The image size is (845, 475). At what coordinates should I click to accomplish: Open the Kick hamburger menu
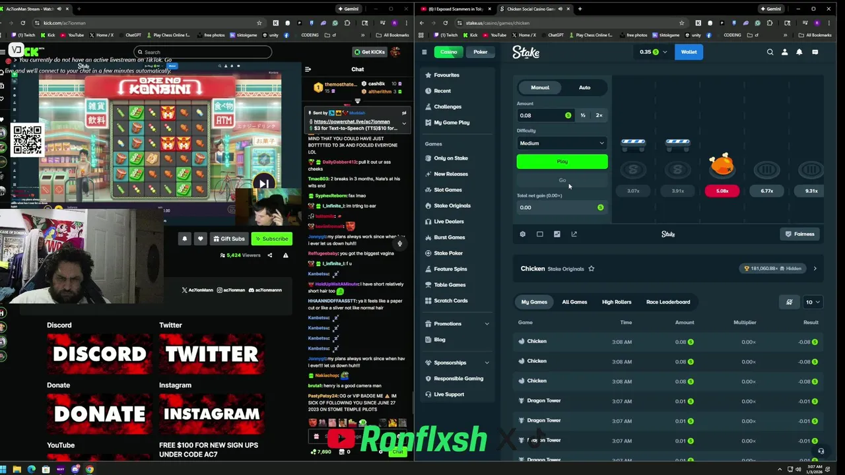tap(4, 51)
